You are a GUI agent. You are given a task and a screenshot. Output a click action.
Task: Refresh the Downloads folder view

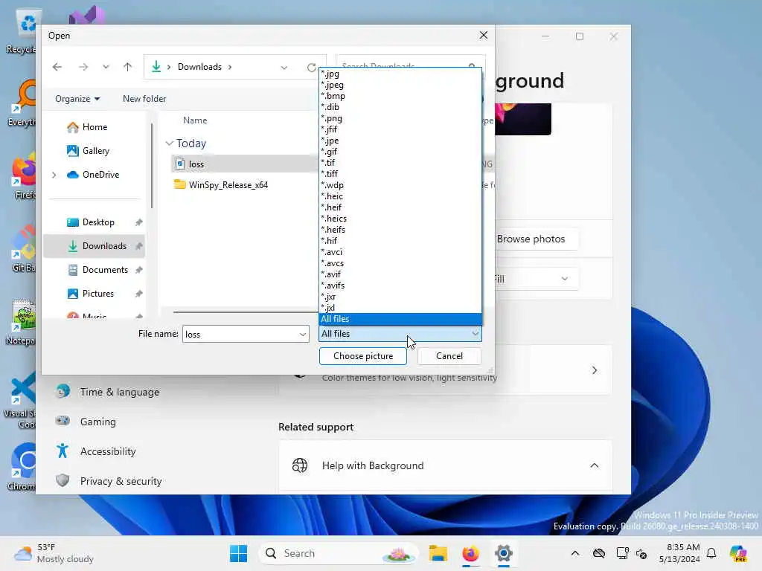click(x=312, y=67)
